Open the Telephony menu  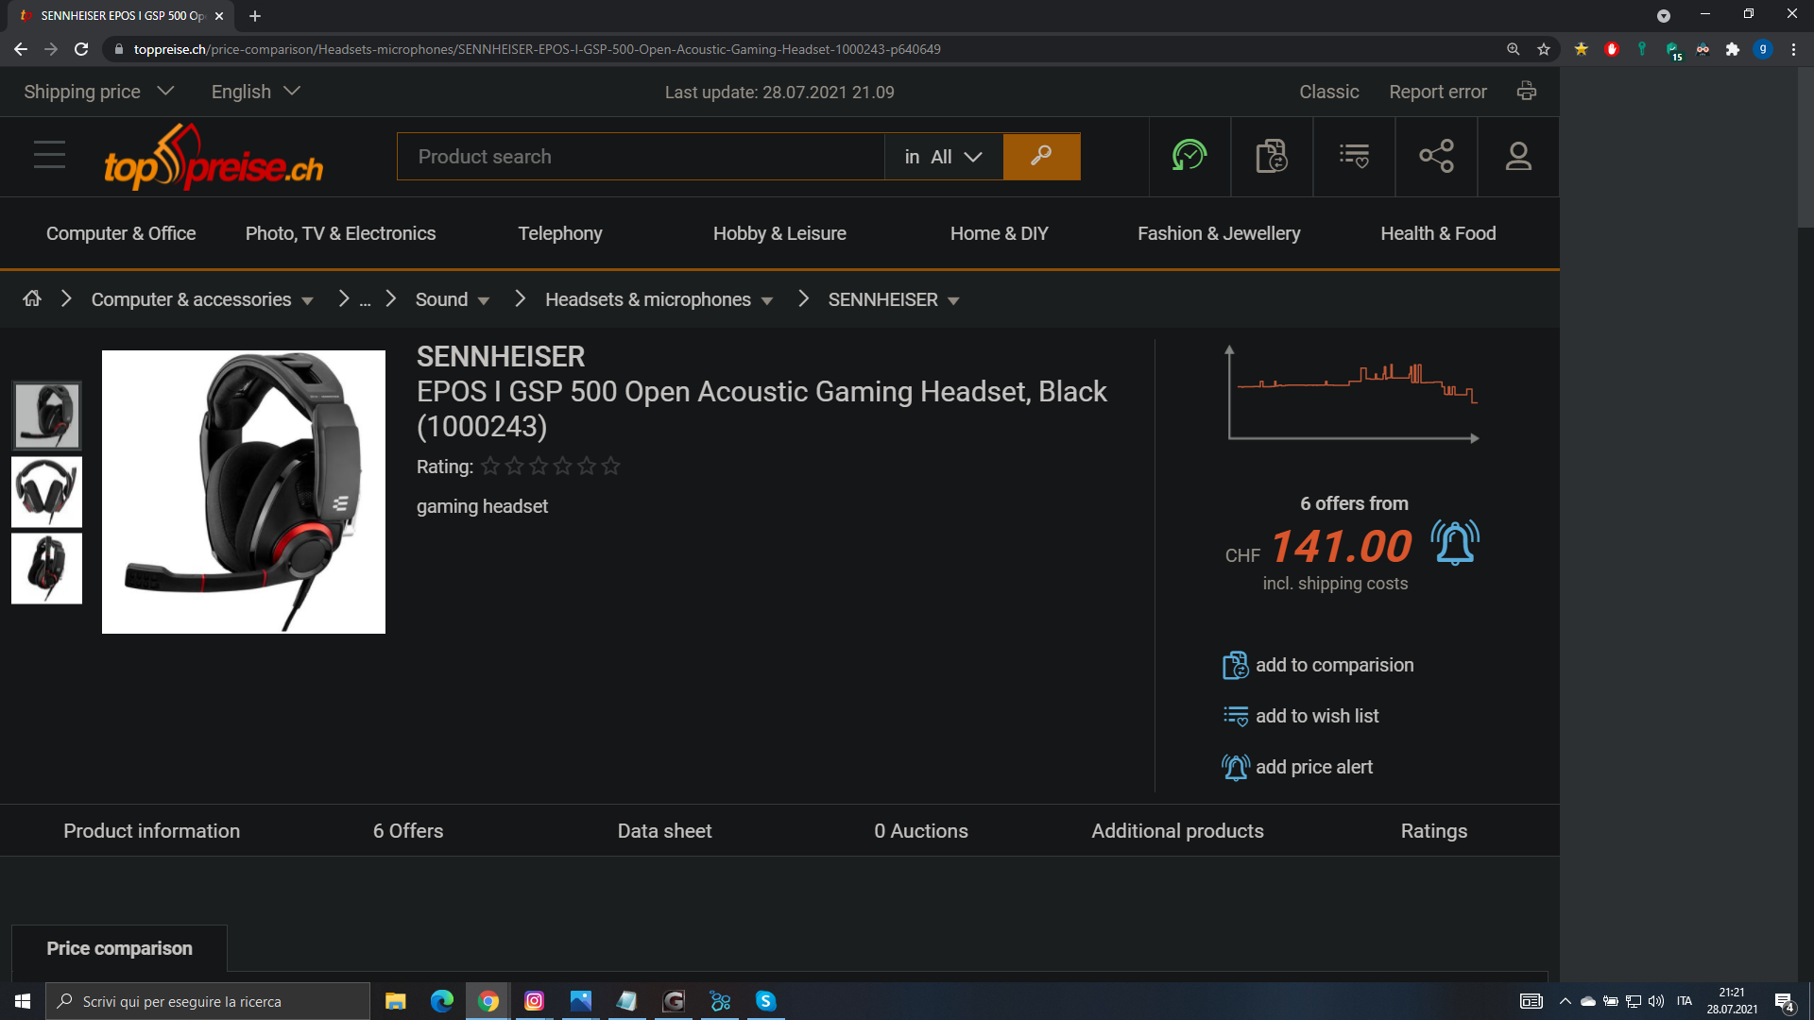(559, 233)
